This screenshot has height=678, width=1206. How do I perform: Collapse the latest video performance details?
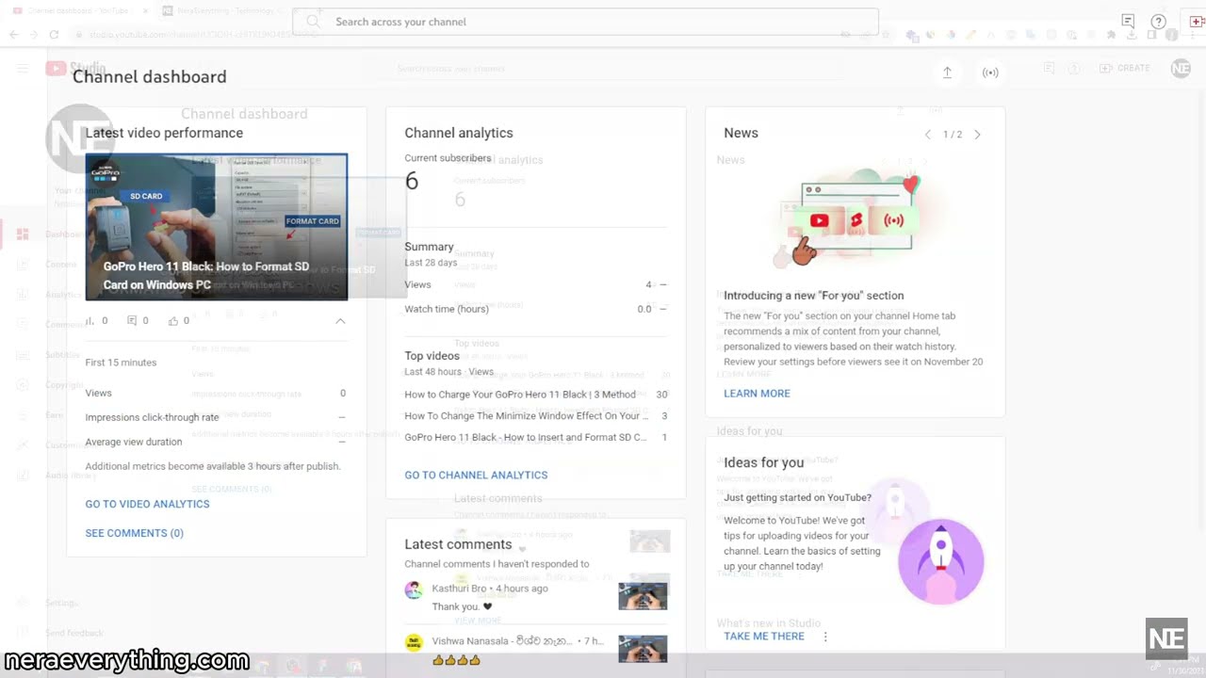(x=340, y=321)
